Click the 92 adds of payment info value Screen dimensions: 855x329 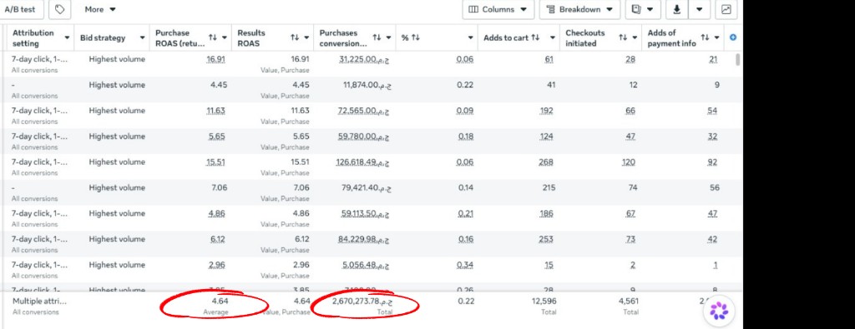pos(713,162)
